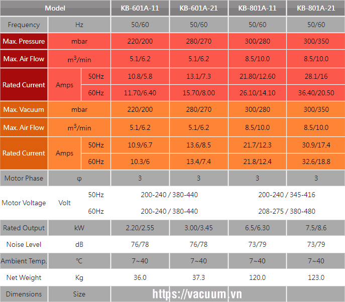This screenshot has height=302, width=345.
Task: Click the 123.0 net weight value
Action: coord(316,277)
